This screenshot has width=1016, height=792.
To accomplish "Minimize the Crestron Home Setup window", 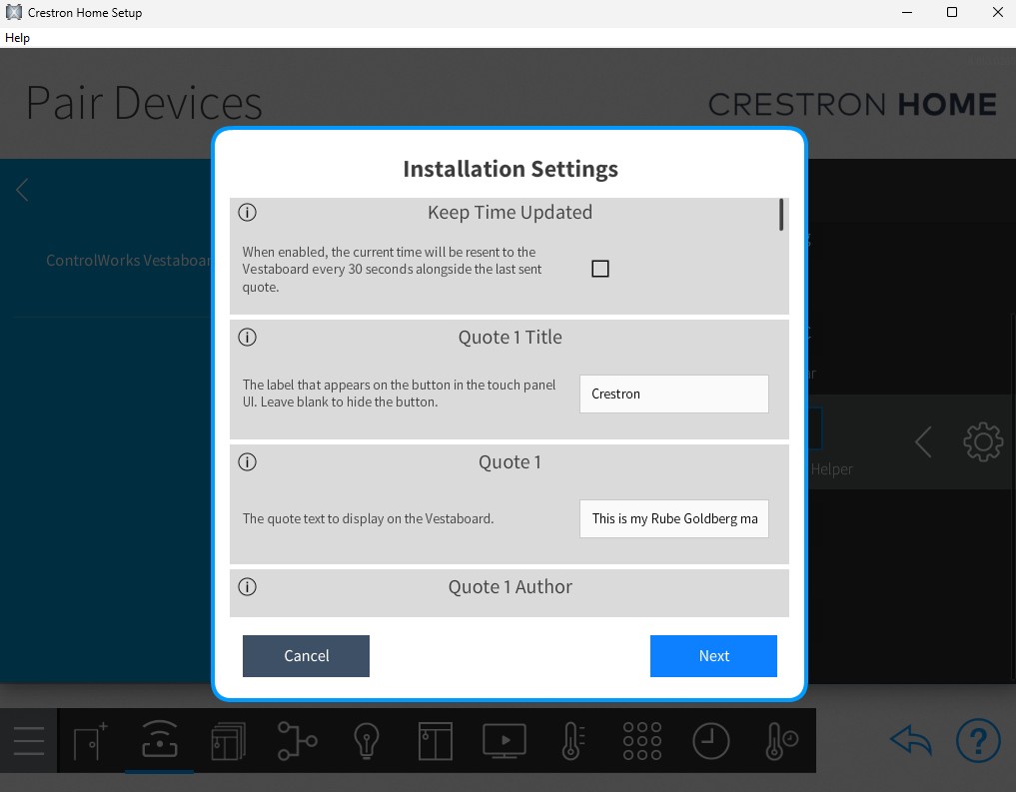I will pyautogui.click(x=907, y=12).
